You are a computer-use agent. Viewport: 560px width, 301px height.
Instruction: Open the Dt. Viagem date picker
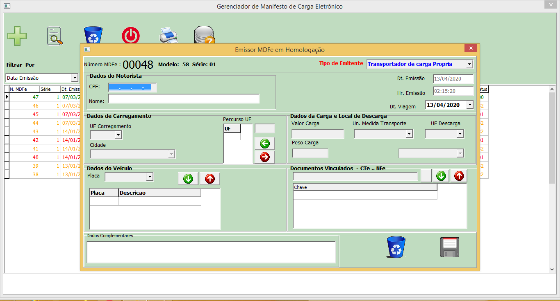tap(470, 105)
